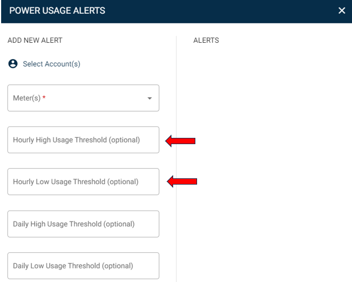Click the account person icon
The width and height of the screenshot is (352, 282).
13,64
